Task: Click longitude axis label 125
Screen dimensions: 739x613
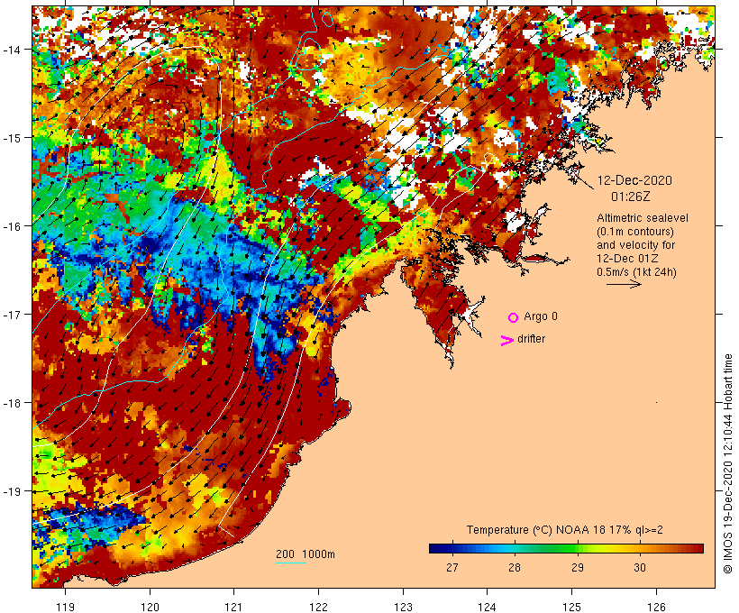Action: (x=571, y=607)
